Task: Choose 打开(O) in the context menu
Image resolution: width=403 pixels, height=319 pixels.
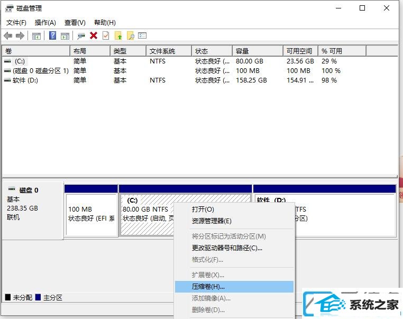Action: 234,209
